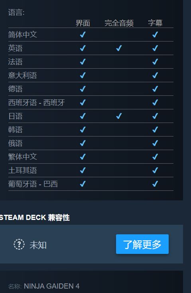Click the 了解更多 button
Viewport: 191px width, 293px height.
click(142, 244)
